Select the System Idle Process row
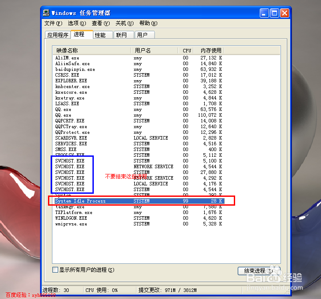This screenshot has height=299, width=321. click(140, 201)
